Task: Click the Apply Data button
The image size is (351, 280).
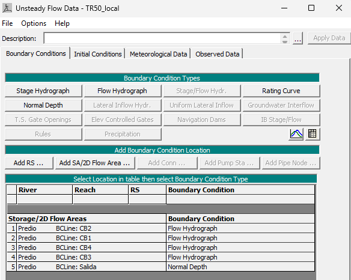Action: (x=329, y=38)
